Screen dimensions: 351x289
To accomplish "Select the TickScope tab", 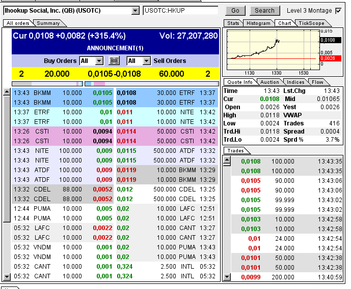I will [x=311, y=23].
